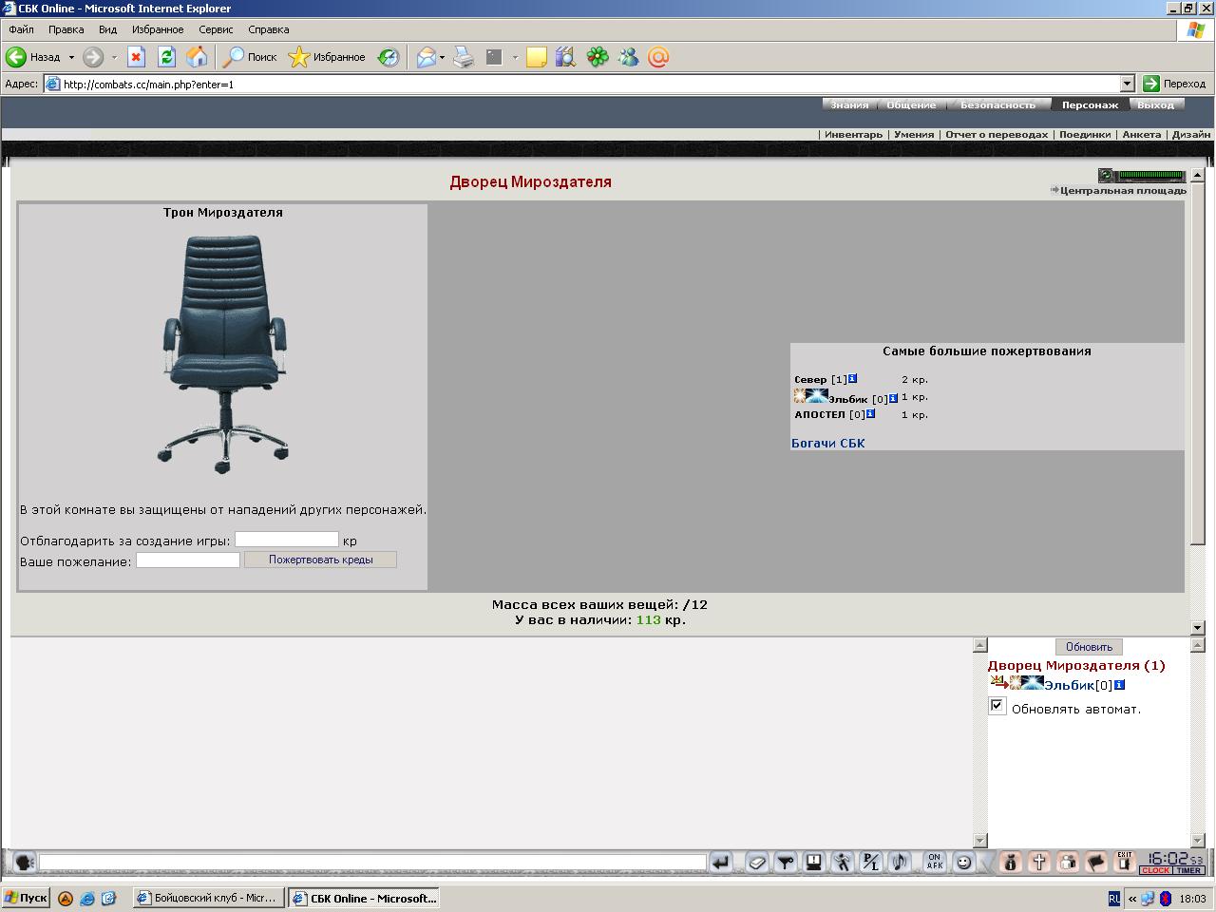This screenshot has height=912, width=1216.
Task: Open the Правка menu
Action: (66, 29)
